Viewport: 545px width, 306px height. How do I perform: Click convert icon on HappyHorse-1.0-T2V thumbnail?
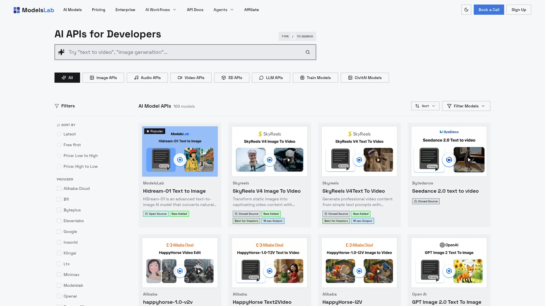(x=270, y=271)
